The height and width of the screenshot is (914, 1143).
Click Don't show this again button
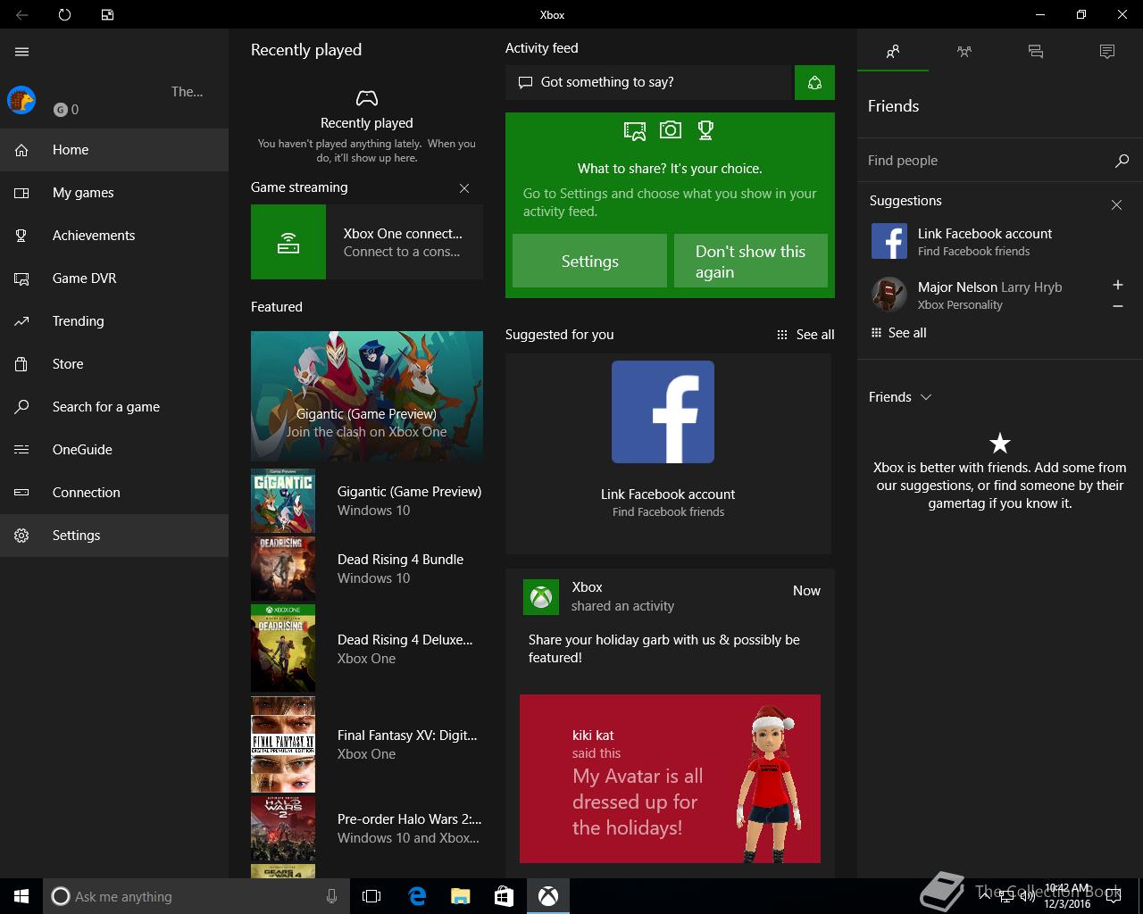click(x=750, y=261)
